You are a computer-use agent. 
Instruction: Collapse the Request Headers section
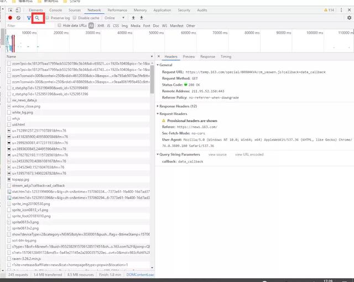[158, 114]
